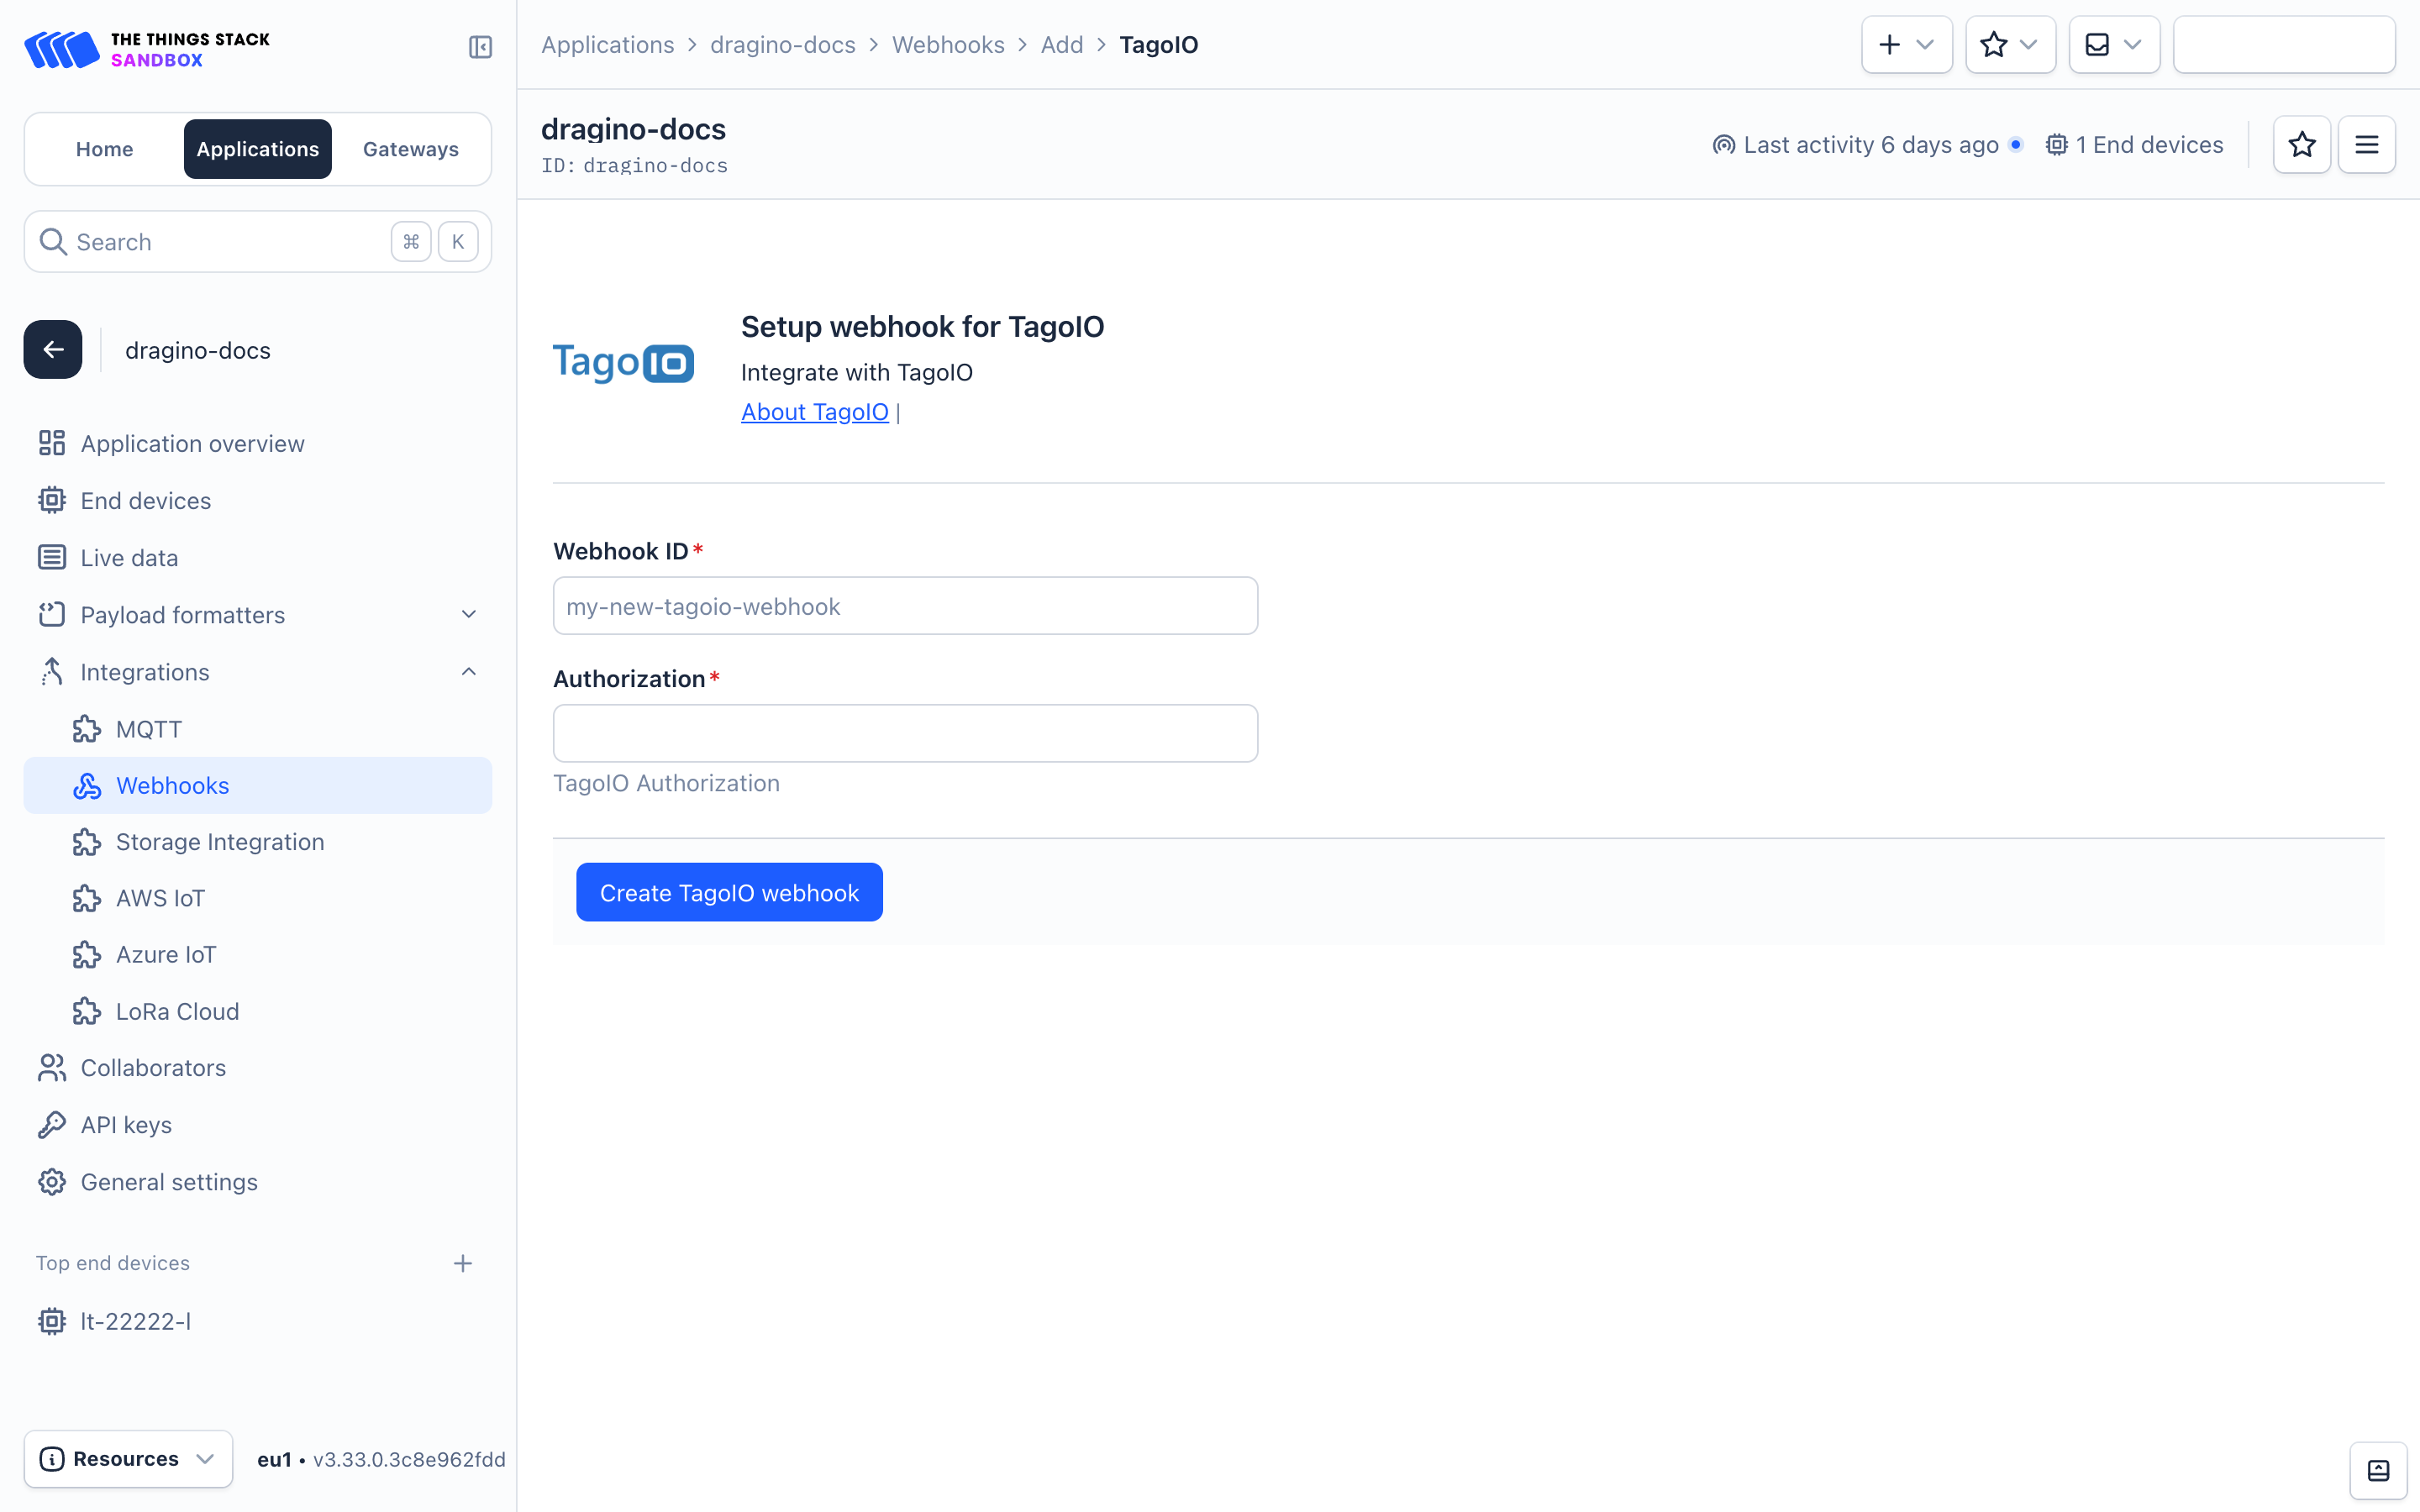The height and width of the screenshot is (1512, 2420).
Task: Click dragino-docs in the breadcrumb
Action: [783, 45]
